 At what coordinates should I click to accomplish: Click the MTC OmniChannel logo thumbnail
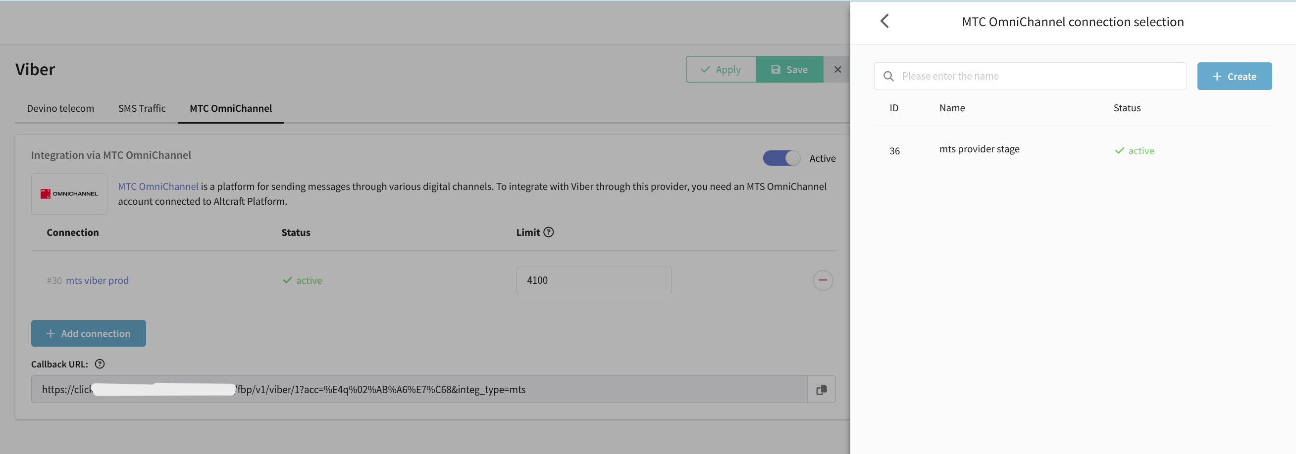69,194
